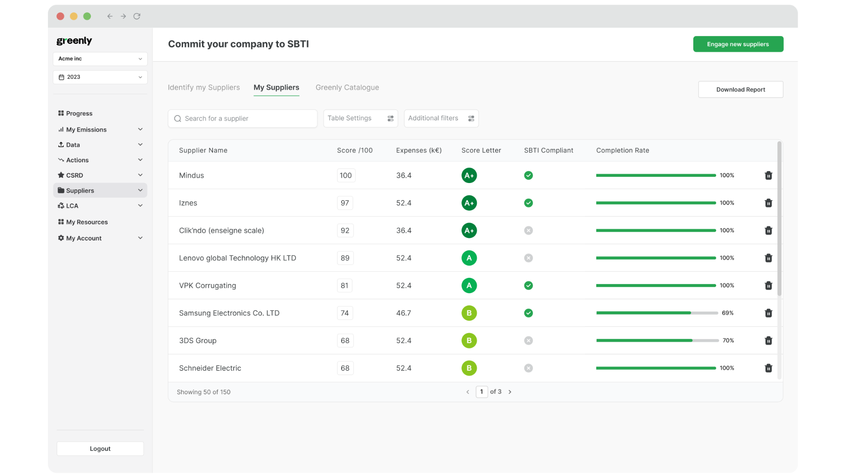
Task: Expand the My Account chevron
Action: pyautogui.click(x=140, y=238)
